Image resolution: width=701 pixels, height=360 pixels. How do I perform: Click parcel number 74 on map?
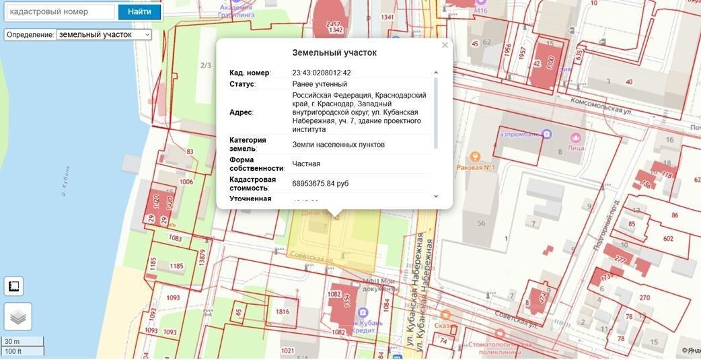click(443, 341)
